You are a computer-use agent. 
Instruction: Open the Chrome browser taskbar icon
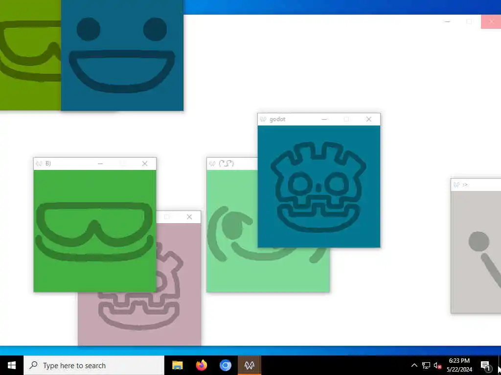(225, 365)
